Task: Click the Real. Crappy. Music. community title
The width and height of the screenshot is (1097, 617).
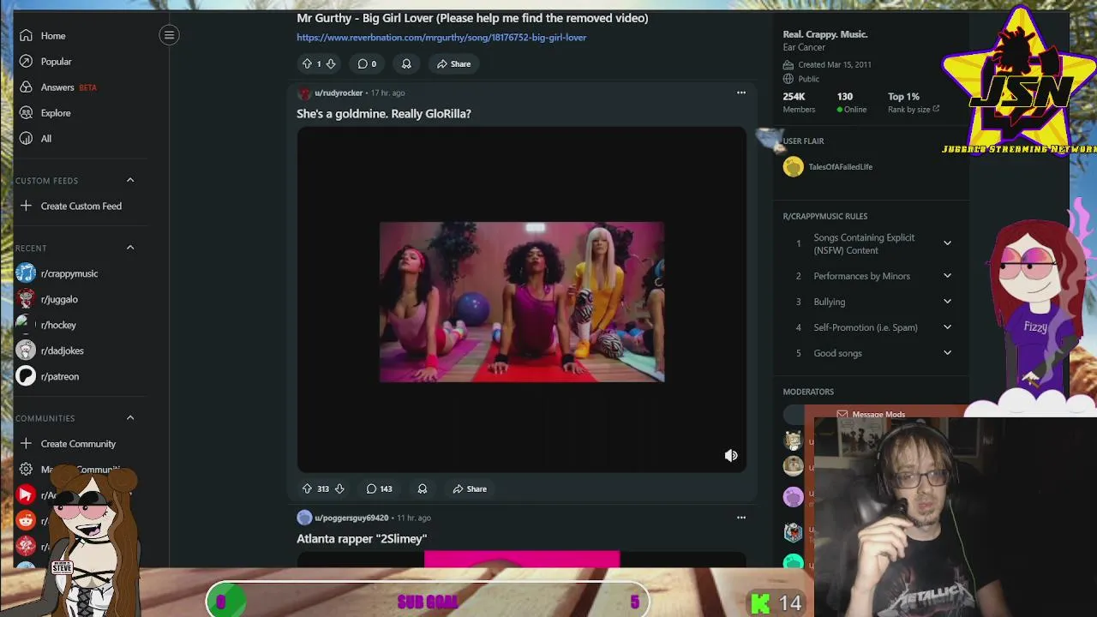Action: click(825, 34)
